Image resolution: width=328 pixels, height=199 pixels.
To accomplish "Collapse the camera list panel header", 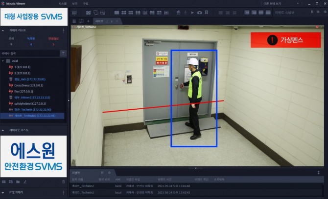I will (x=2, y=30).
